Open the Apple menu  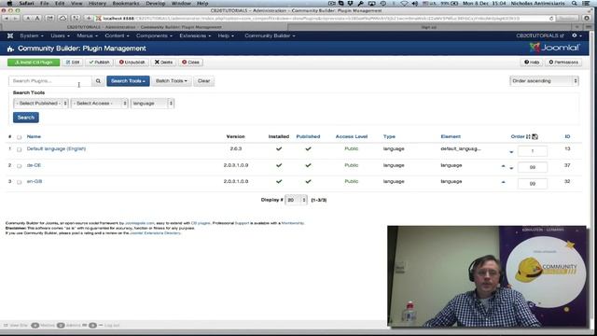pos(10,4)
